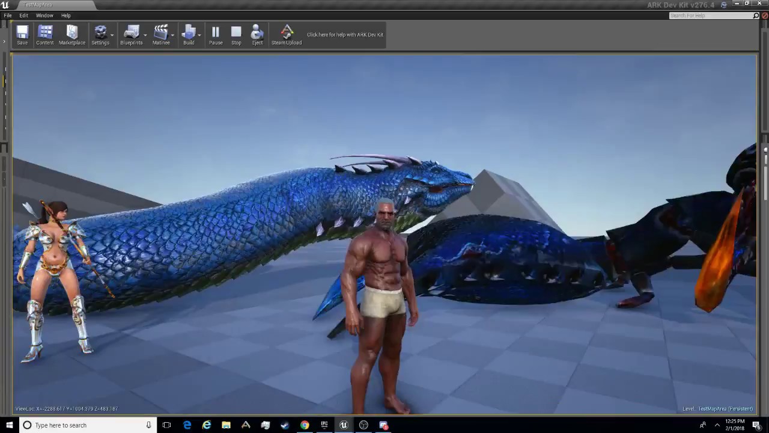Click the Steam Upload icon
The image size is (769, 433).
[287, 35]
